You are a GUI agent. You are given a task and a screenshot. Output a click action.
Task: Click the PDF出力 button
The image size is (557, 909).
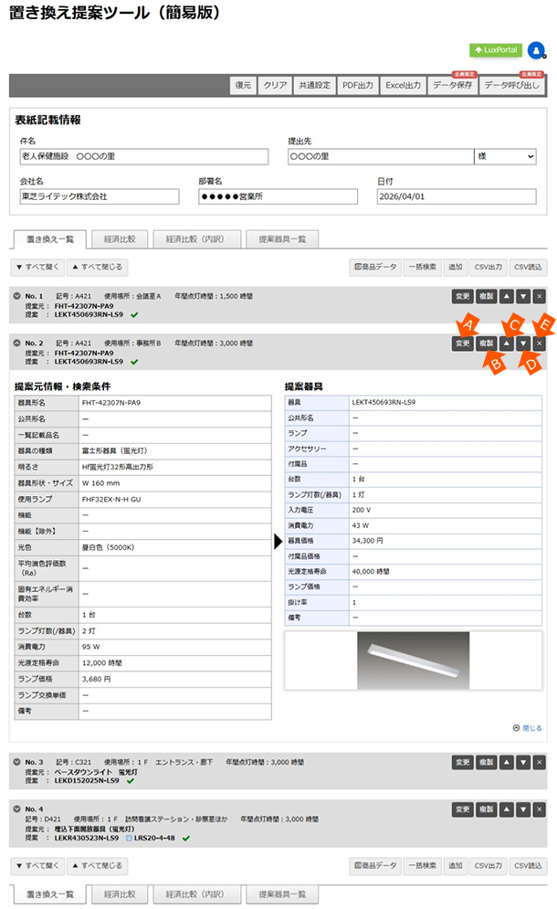(x=357, y=85)
